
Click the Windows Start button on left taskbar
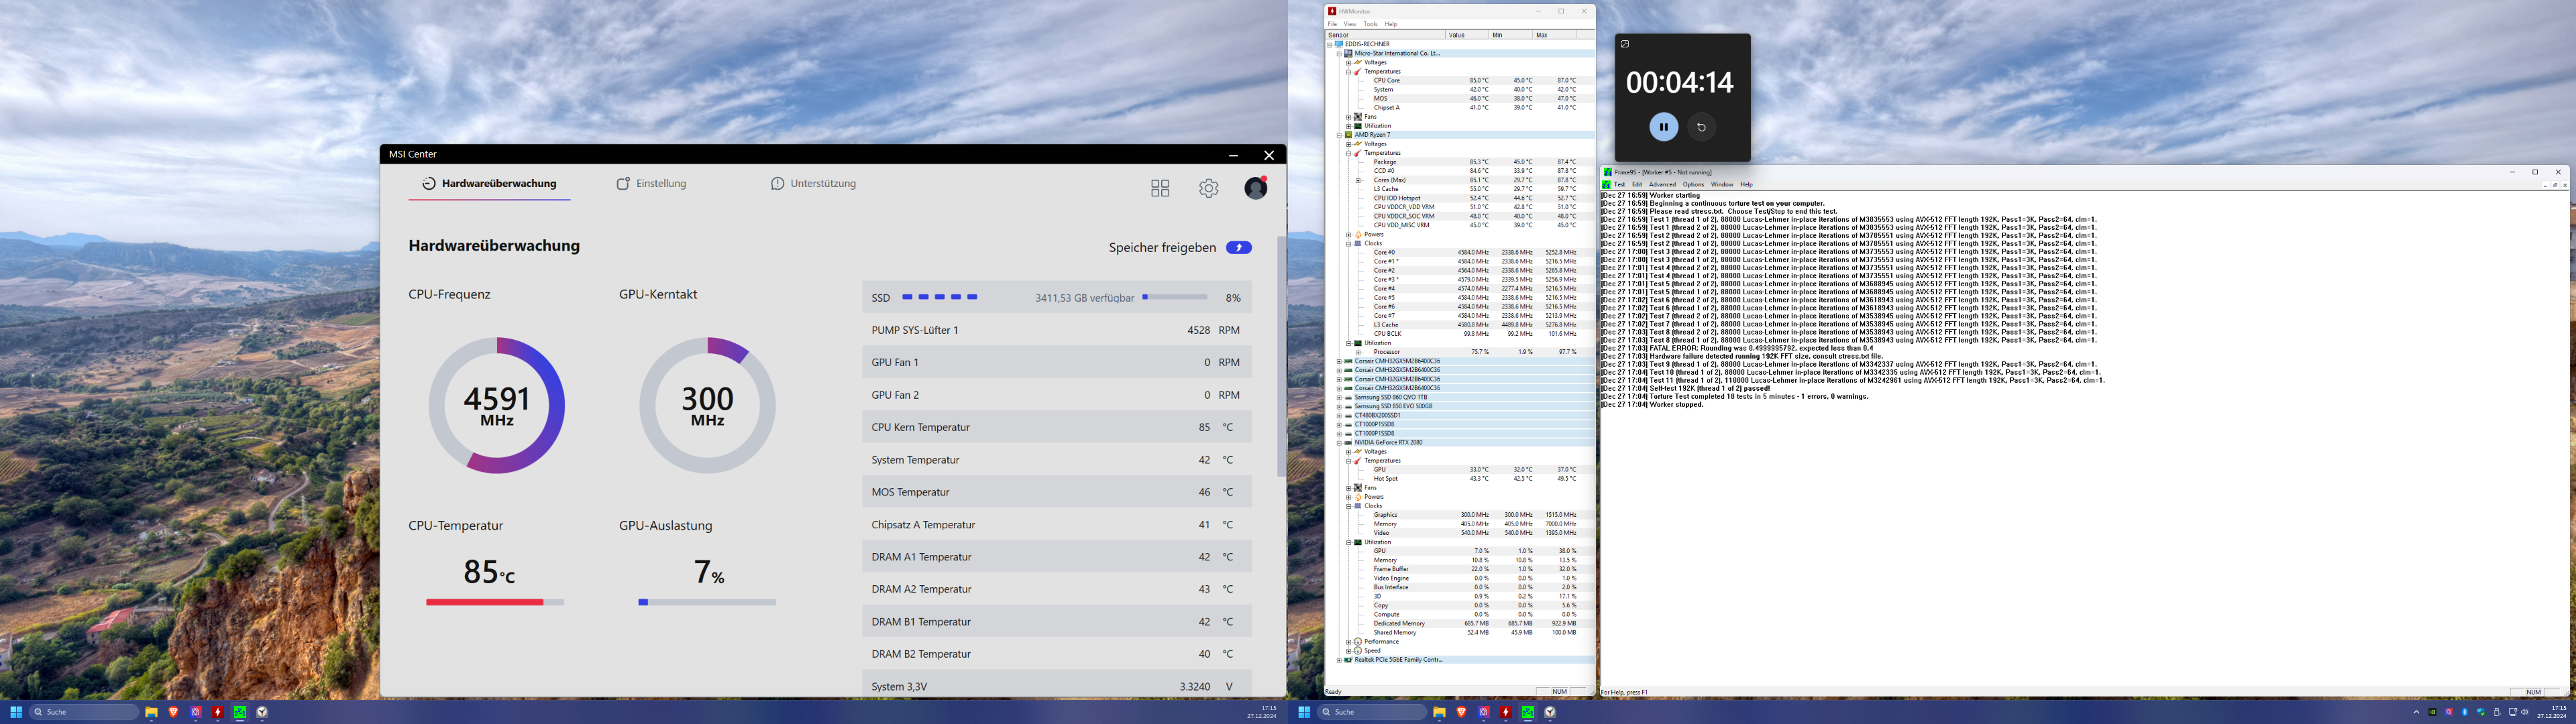coord(16,713)
